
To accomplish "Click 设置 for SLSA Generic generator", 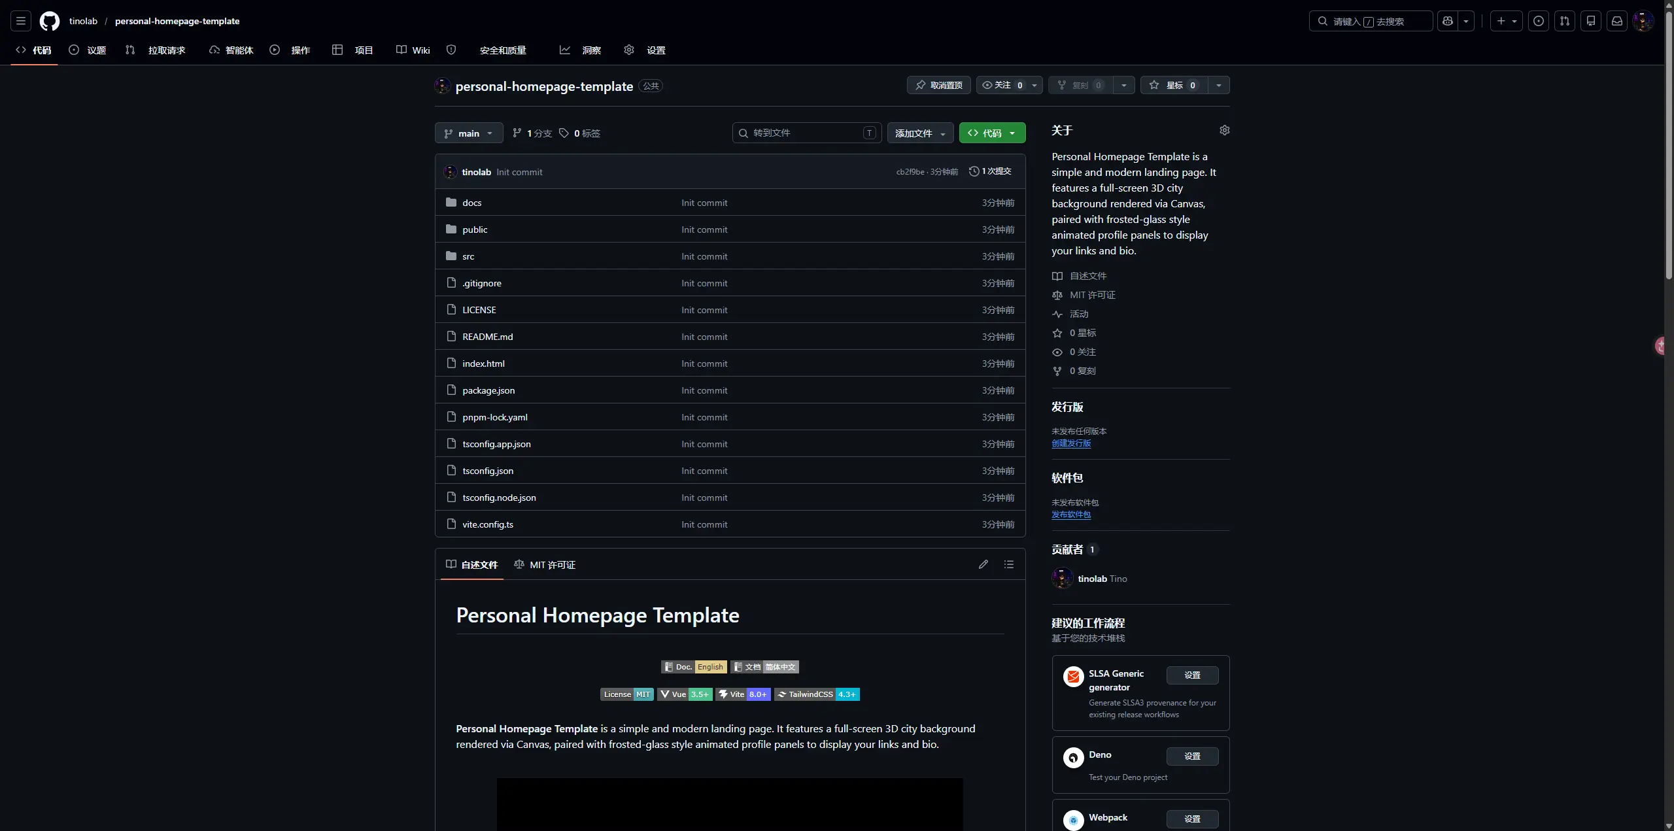I will point(1193,675).
